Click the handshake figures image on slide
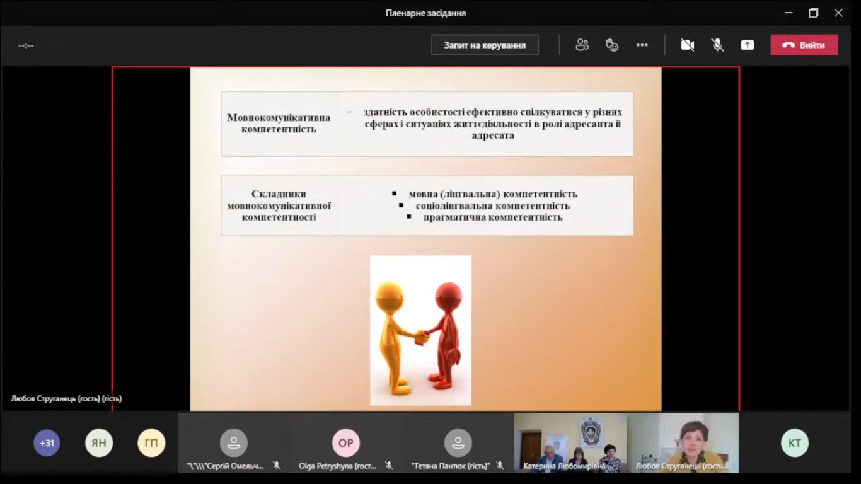The height and width of the screenshot is (484, 861). [420, 330]
